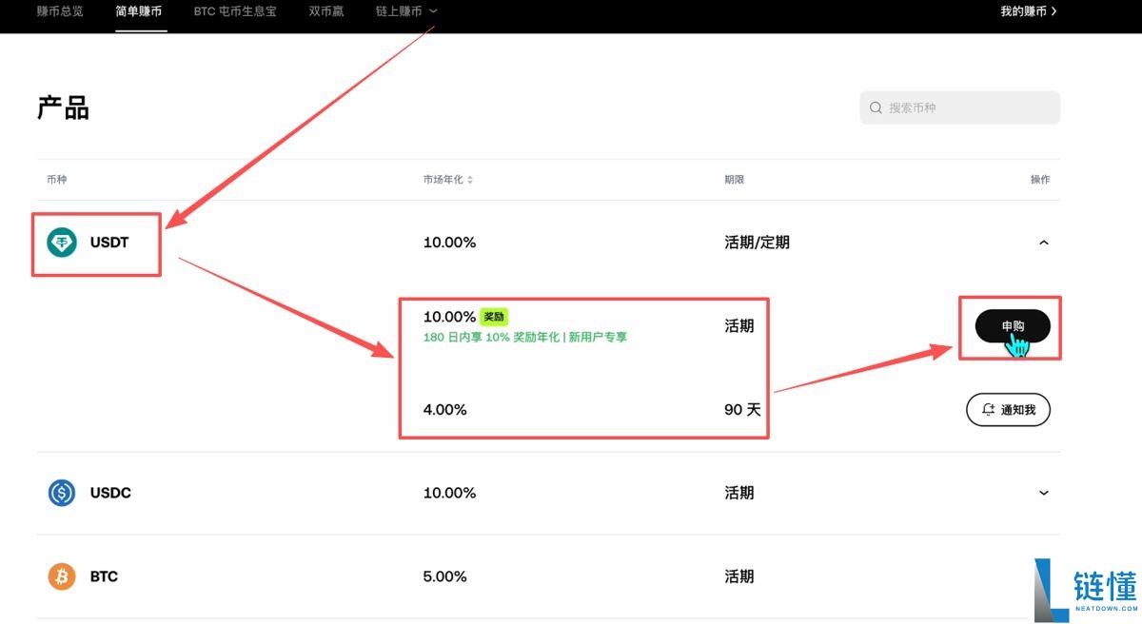Click the green 奖励 badge next to 10.00%
Viewport: 1142px width, 624px height.
click(493, 317)
